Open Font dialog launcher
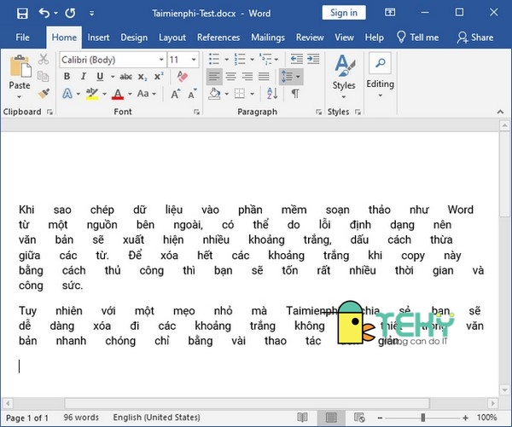 tap(196, 112)
